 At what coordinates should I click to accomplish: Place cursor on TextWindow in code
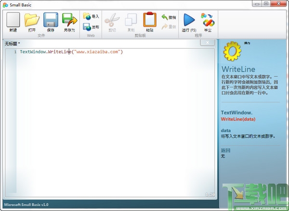[33, 52]
